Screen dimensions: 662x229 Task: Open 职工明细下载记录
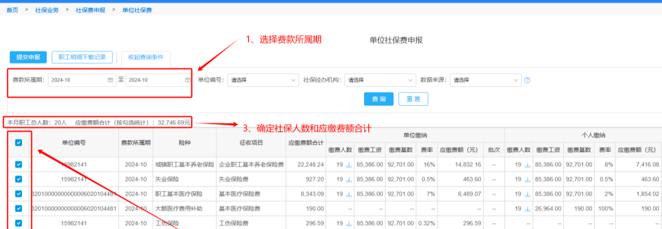tap(82, 57)
